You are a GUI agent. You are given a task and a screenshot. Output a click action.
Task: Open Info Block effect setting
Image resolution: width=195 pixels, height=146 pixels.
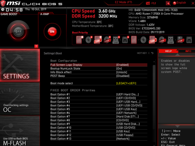coord(99,72)
